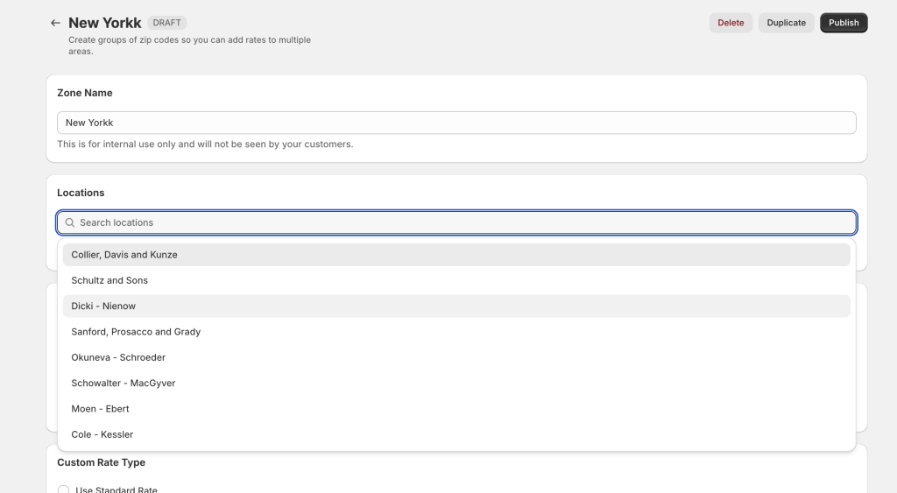Publish the draft zone
Image resolution: width=897 pixels, height=493 pixels.
pos(844,23)
